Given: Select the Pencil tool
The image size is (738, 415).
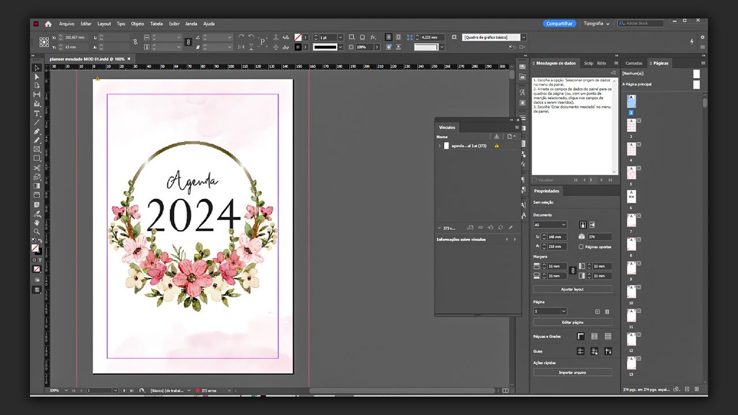Looking at the screenshot, I should pyautogui.click(x=37, y=140).
